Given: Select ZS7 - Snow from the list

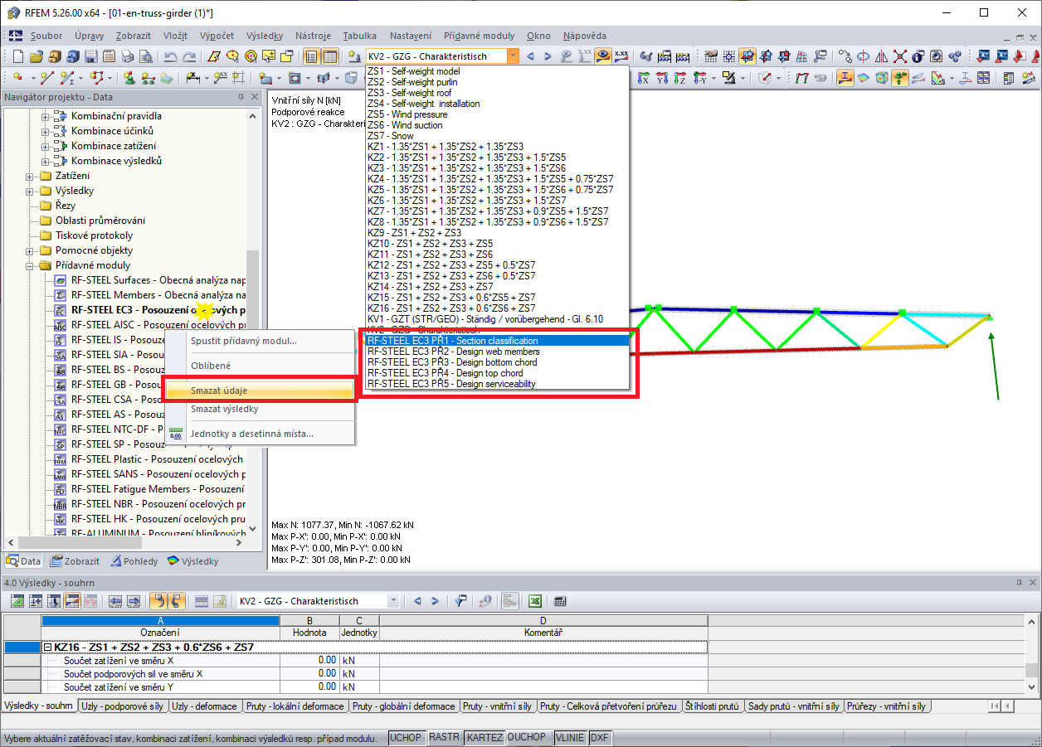Looking at the screenshot, I should click(x=498, y=136).
